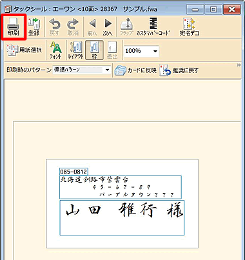This screenshot has height=260, width=245.
Task: Open the カスタマバーコード barcode tool
Action: pos(153,27)
